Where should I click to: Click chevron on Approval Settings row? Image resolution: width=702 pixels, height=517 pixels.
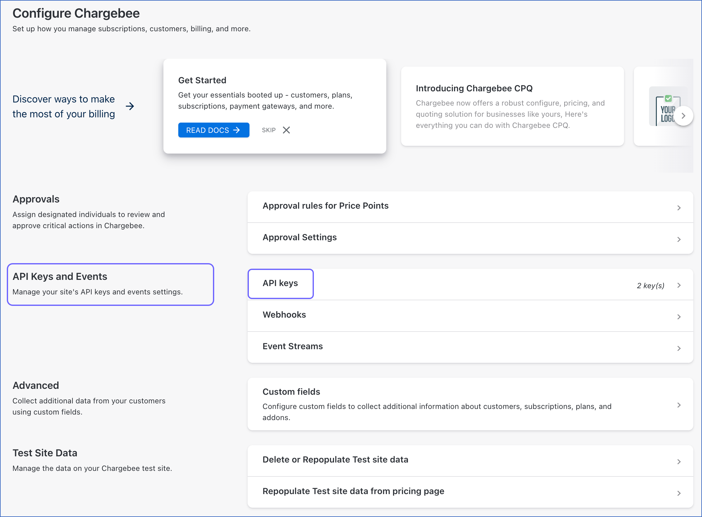tap(679, 239)
